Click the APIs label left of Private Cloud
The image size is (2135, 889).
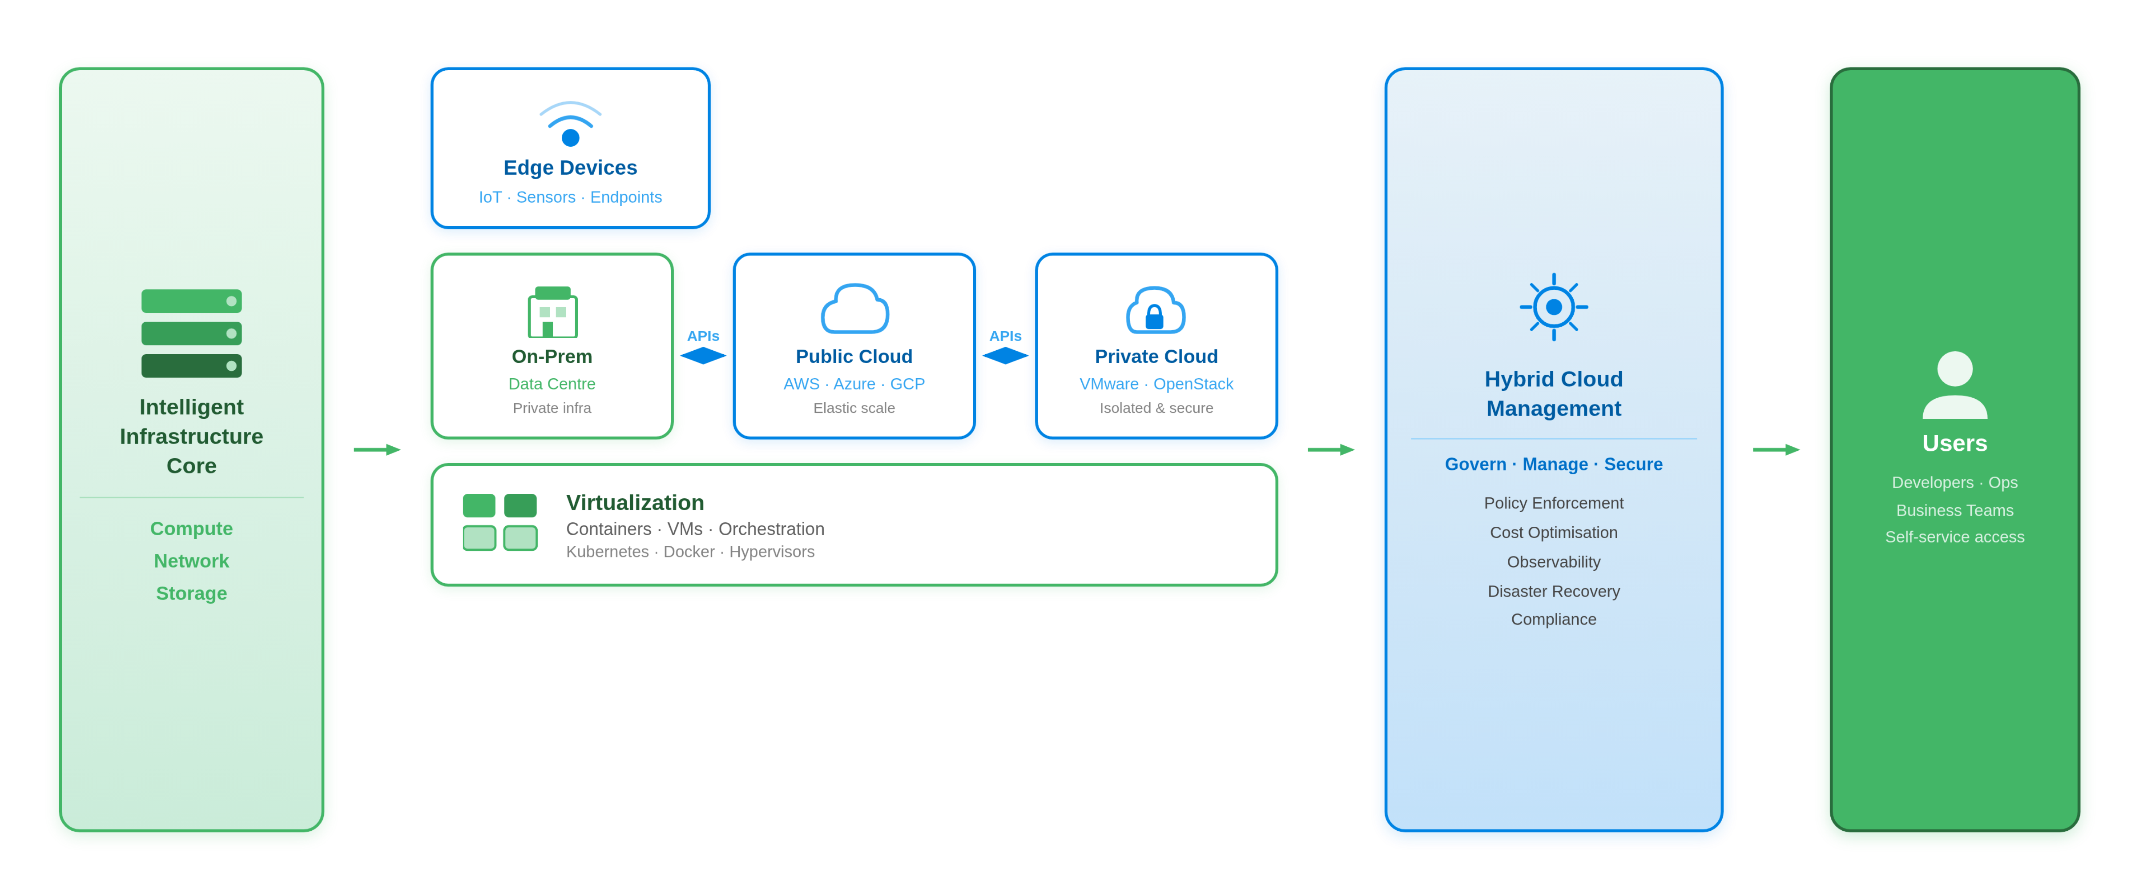point(1005,336)
